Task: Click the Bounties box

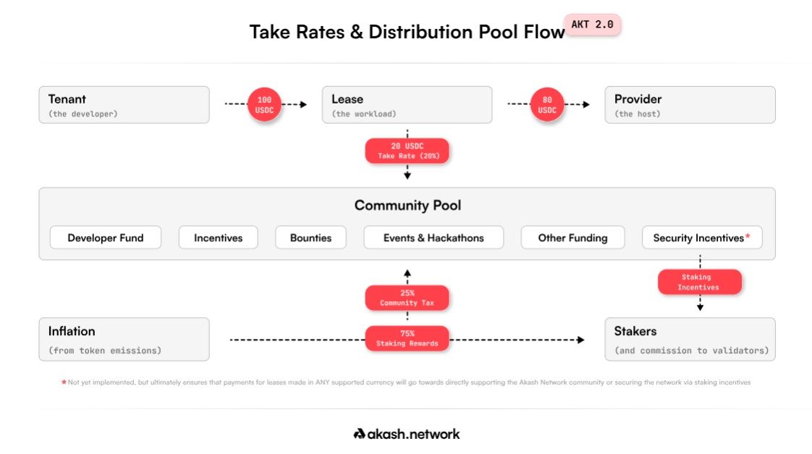Action: (x=310, y=237)
